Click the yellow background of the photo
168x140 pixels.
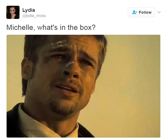click(x=134, y=85)
